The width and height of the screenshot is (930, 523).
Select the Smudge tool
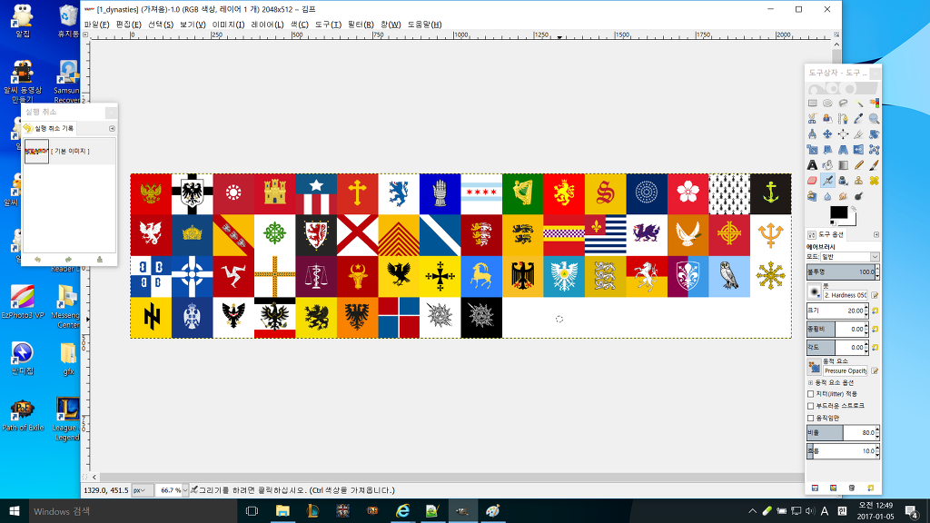[843, 196]
